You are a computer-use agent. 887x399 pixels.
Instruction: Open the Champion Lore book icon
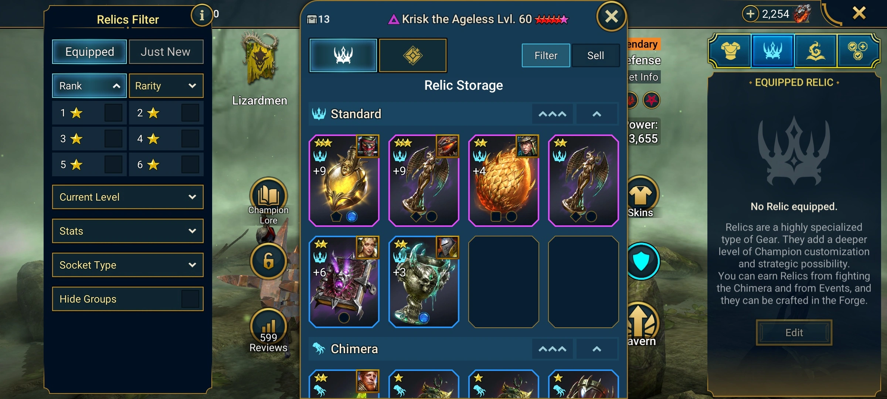coord(269,196)
